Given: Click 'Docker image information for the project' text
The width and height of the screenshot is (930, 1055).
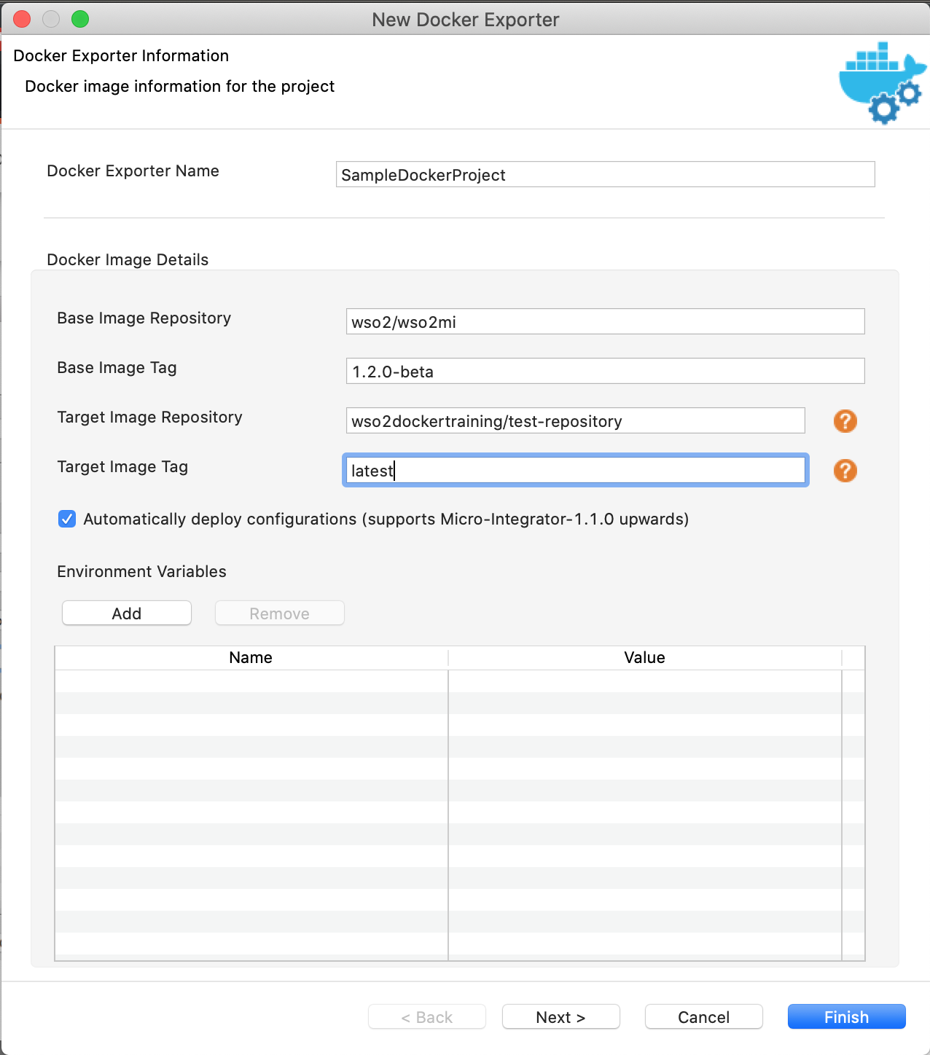Looking at the screenshot, I should coord(180,86).
